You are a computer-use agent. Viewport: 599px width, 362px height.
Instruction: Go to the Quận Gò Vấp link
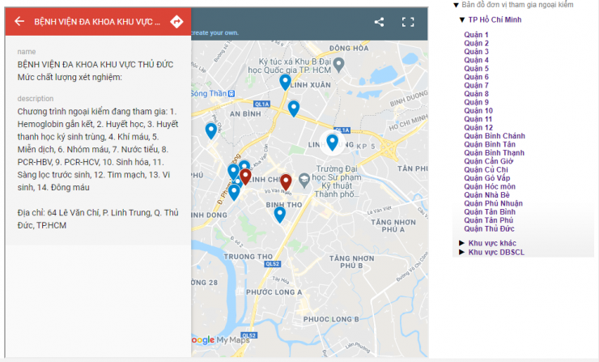point(485,178)
